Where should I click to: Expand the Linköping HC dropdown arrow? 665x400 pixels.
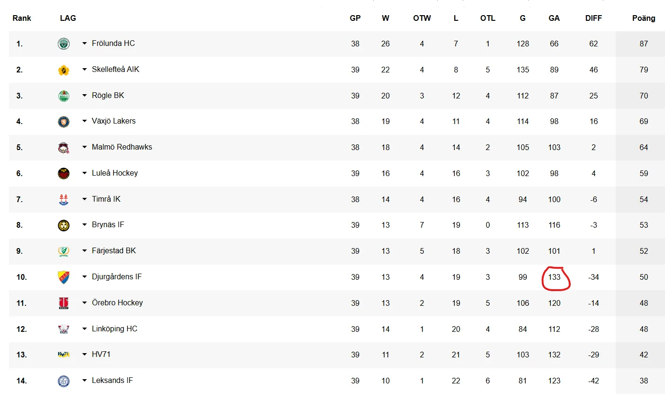pyautogui.click(x=84, y=329)
